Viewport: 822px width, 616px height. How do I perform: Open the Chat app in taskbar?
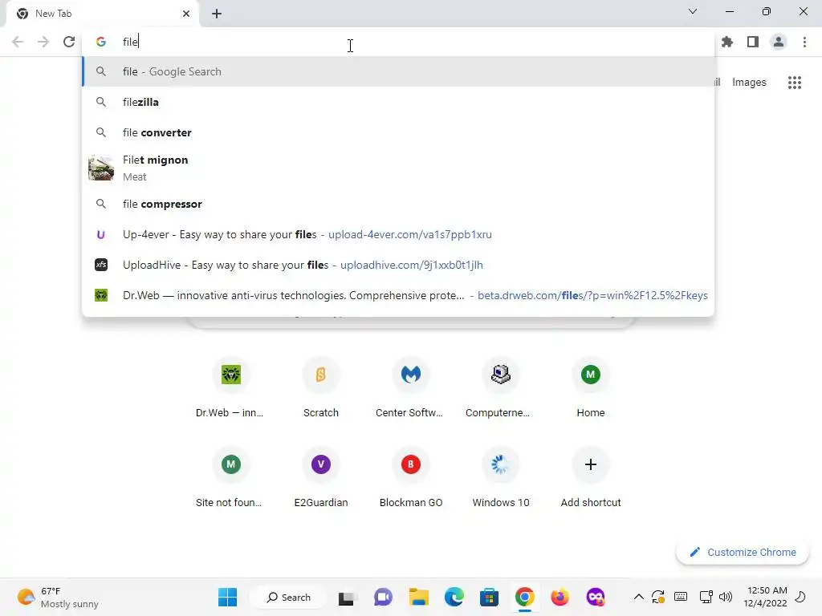coord(383,597)
